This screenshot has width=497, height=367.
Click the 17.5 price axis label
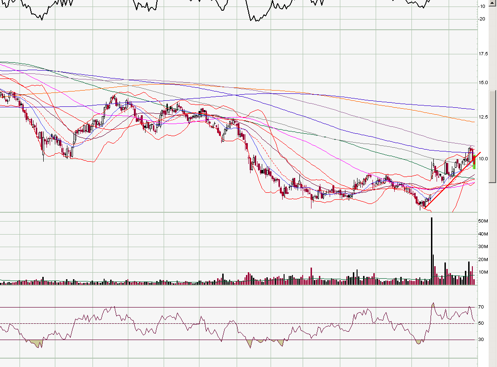(484, 54)
